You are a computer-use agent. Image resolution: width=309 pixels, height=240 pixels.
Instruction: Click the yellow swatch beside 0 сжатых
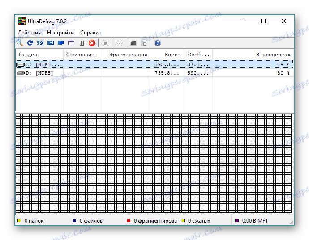183,220
